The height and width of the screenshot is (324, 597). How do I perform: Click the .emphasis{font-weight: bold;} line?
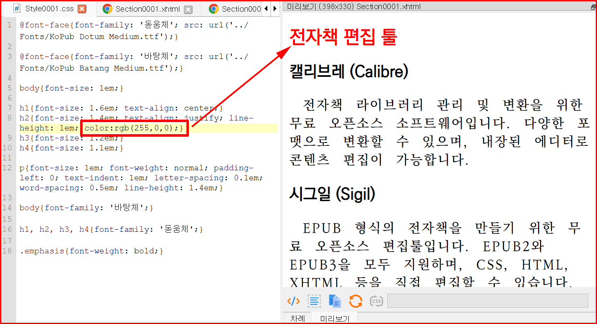91,251
